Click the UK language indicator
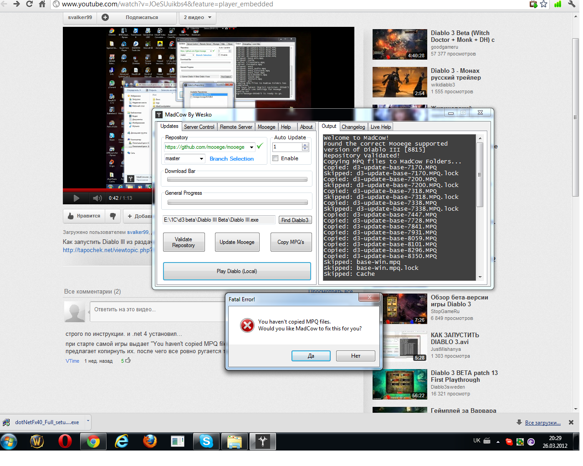 (x=477, y=441)
